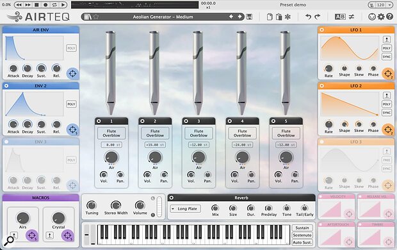Click the stop transport button
The height and width of the screenshot is (250, 397).
[36, 5]
